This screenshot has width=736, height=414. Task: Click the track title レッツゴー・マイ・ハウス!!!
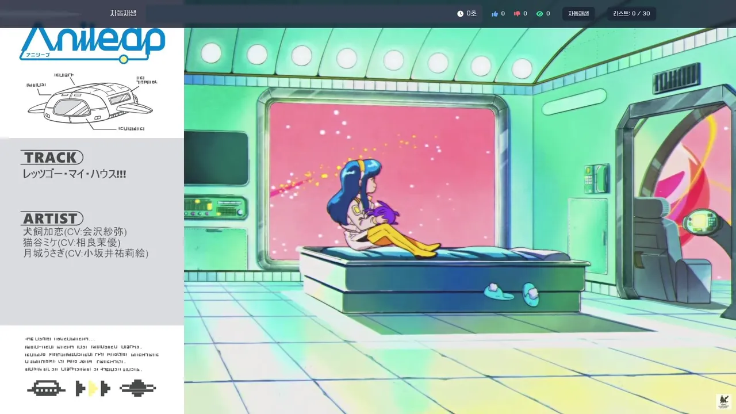pyautogui.click(x=74, y=174)
